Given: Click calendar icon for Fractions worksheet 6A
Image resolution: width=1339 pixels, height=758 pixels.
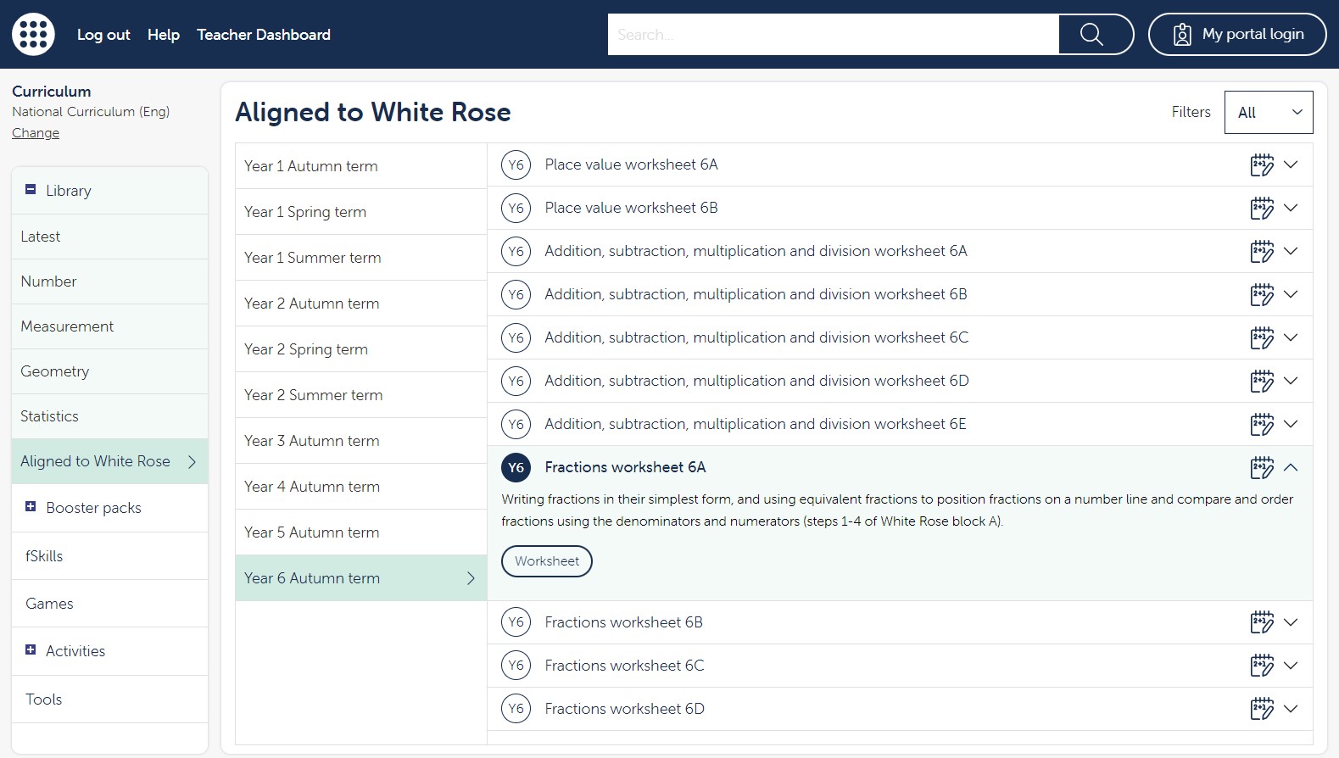Looking at the screenshot, I should point(1262,467).
